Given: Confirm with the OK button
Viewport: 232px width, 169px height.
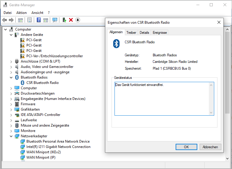Looking at the screenshot, I should click(186, 147).
